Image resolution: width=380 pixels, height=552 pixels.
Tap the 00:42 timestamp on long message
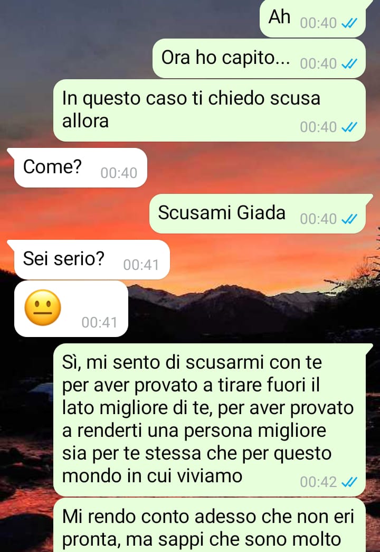(x=318, y=482)
